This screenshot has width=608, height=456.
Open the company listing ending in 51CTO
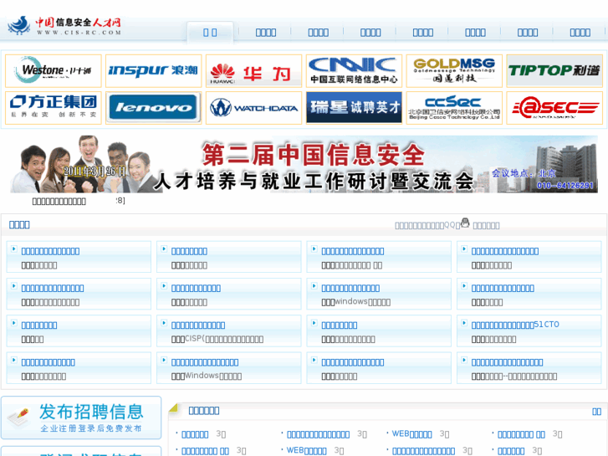[515, 325]
